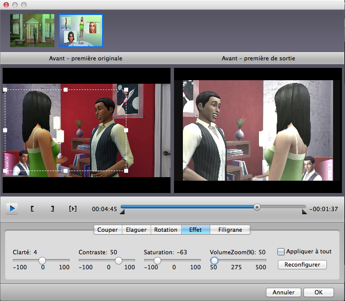The image size is (345, 301).
Task: Adjust the Saturation slider knob
Action: click(157, 260)
